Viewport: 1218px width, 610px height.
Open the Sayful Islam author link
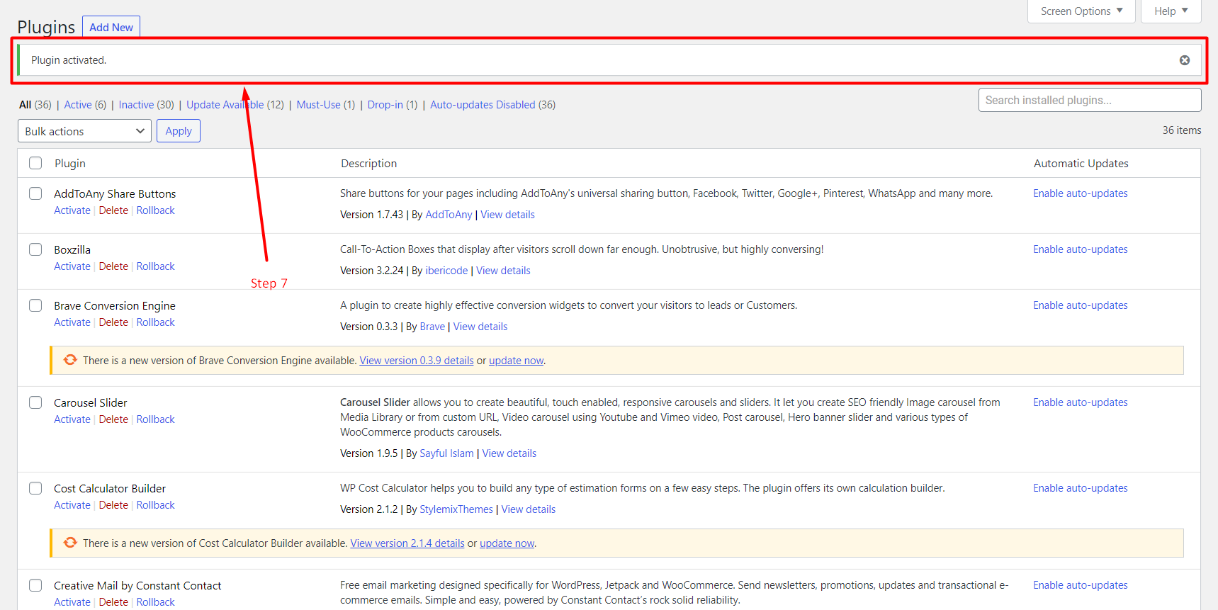coord(446,453)
